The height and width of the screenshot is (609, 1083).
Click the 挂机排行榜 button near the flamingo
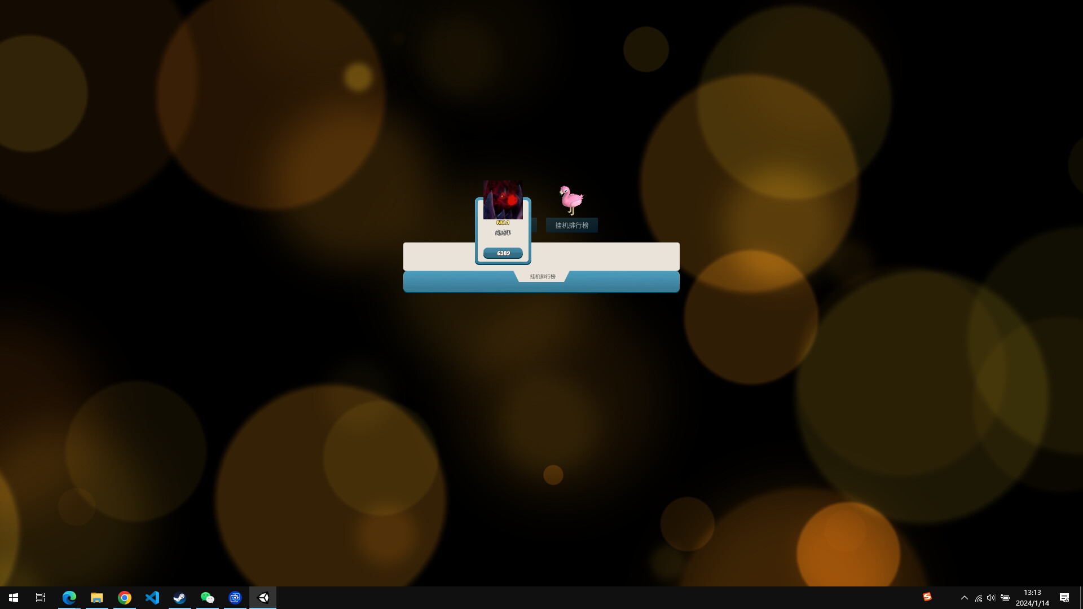(571, 225)
